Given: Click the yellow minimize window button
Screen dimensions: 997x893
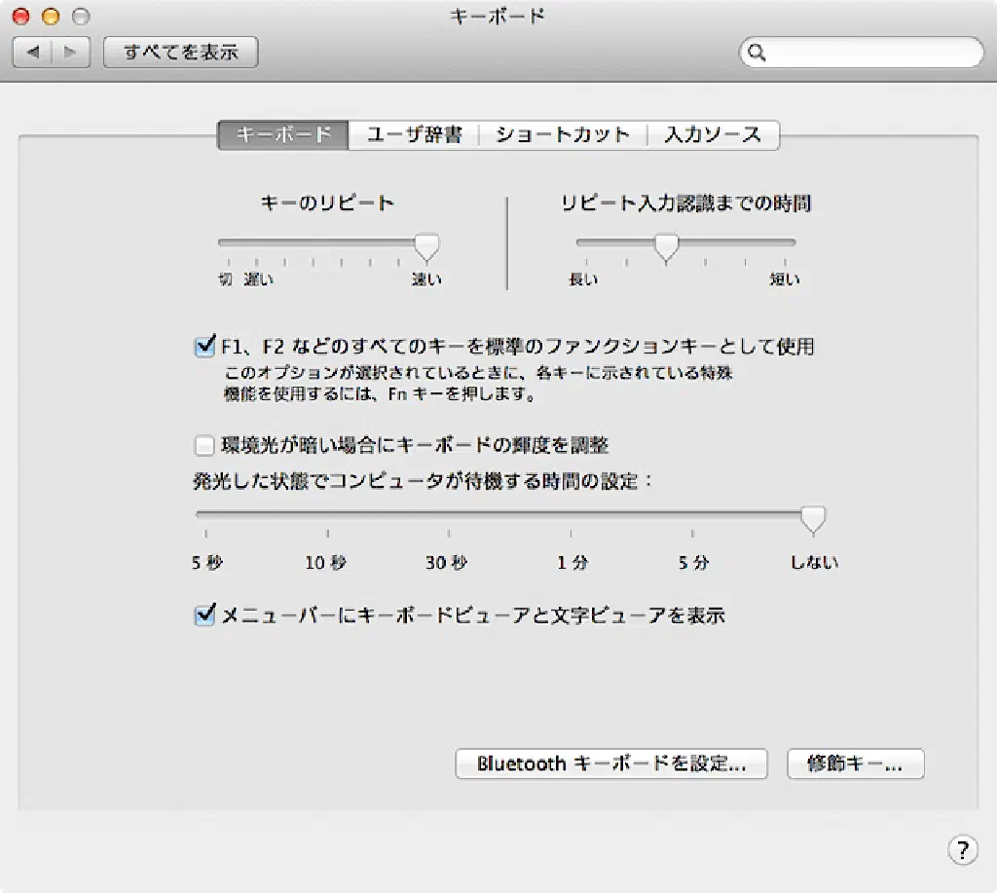Looking at the screenshot, I should [51, 16].
